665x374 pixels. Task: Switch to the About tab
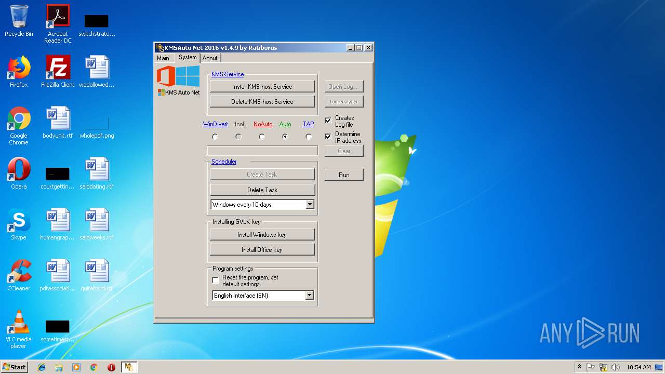click(210, 58)
